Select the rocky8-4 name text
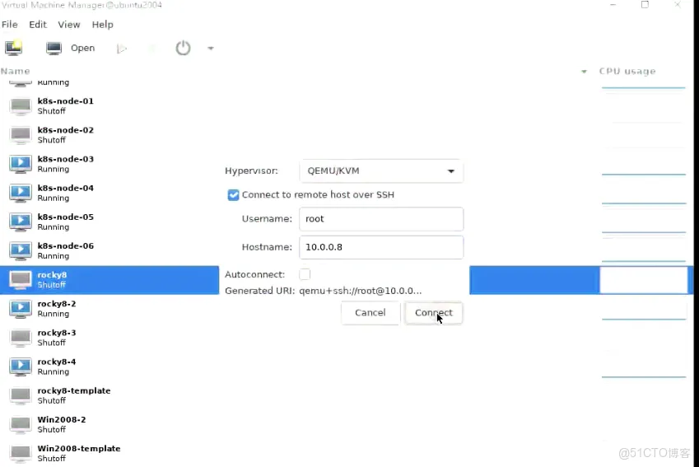Screen dimensions: 699x467 pyautogui.click(x=57, y=362)
